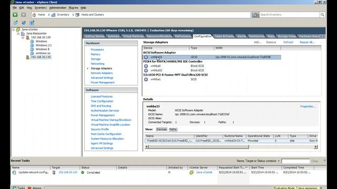Click the vmhba32 adapter icon

146,70
